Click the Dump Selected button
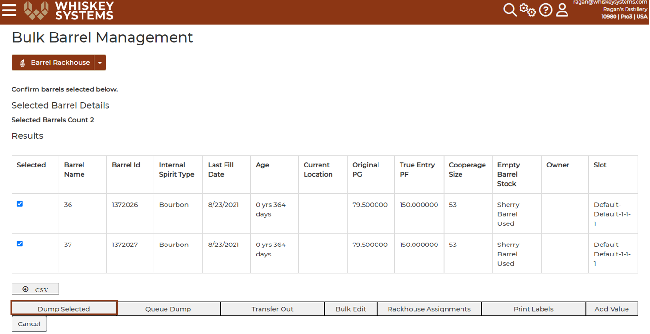 point(63,309)
